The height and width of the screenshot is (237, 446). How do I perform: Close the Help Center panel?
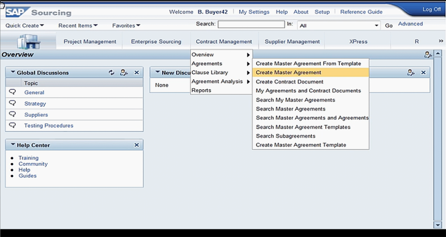tap(137, 145)
